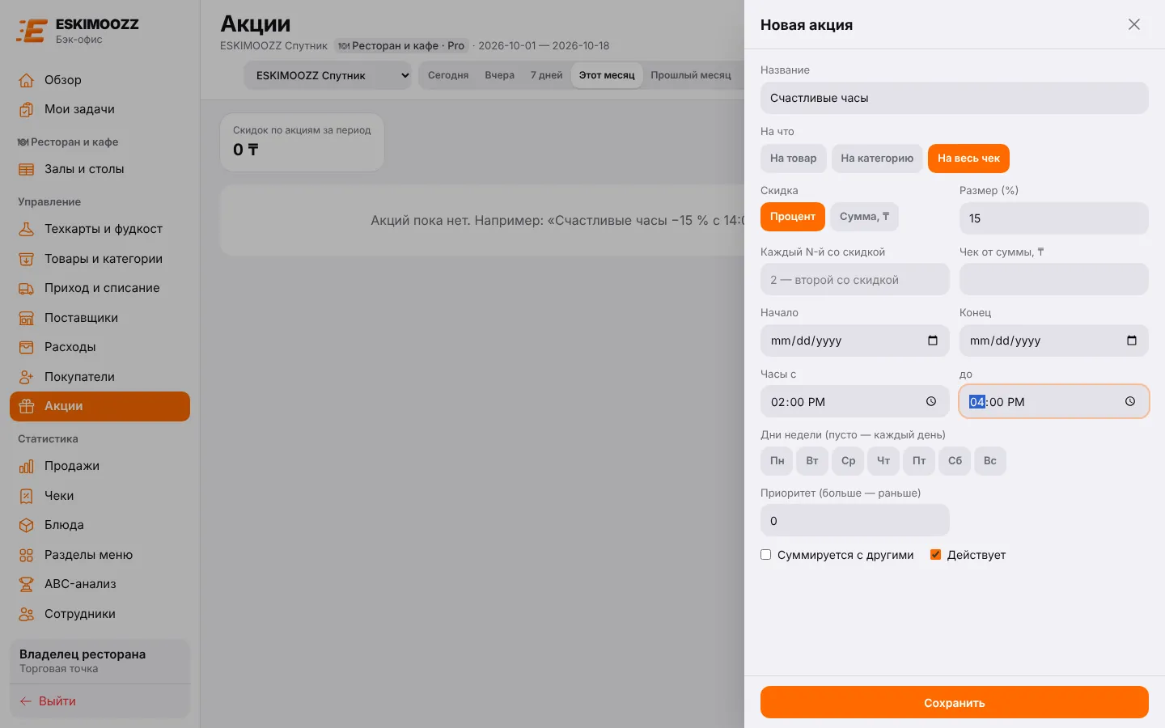1165x728 pixels.
Task: Click the Разделы меню grid icon
Action: click(27, 555)
